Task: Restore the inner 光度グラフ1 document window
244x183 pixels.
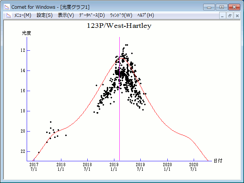Action: 230,16
